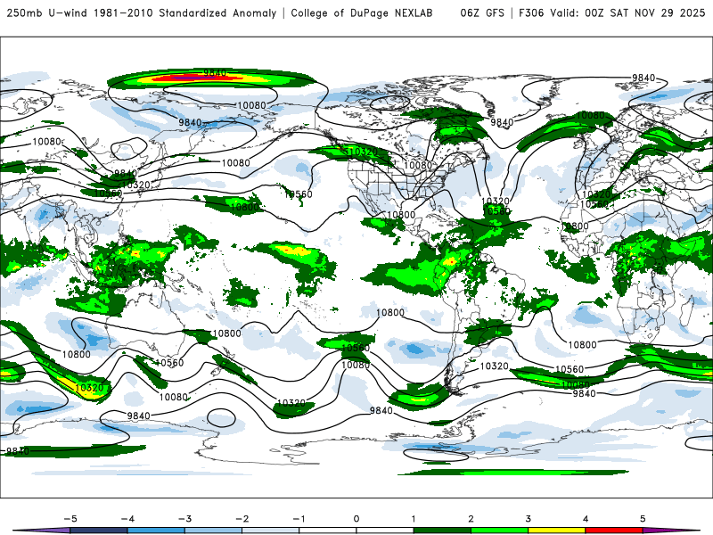Click the colorbar tick label '5'

point(643,519)
